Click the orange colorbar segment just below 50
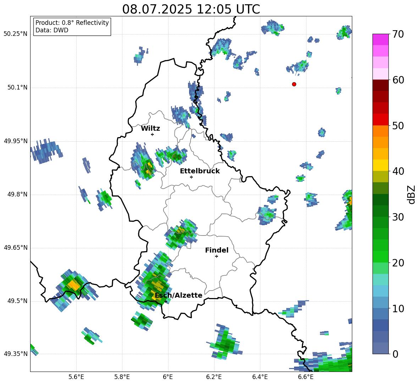This screenshot has width=420, height=384. coord(380,131)
